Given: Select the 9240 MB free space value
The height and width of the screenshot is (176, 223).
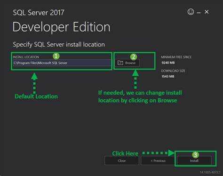Looking at the screenshot, I should coord(168,63).
